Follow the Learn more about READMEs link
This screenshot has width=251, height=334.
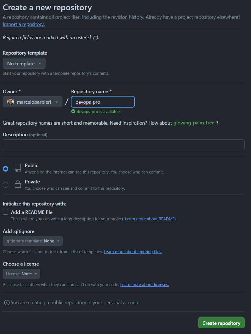151,219
